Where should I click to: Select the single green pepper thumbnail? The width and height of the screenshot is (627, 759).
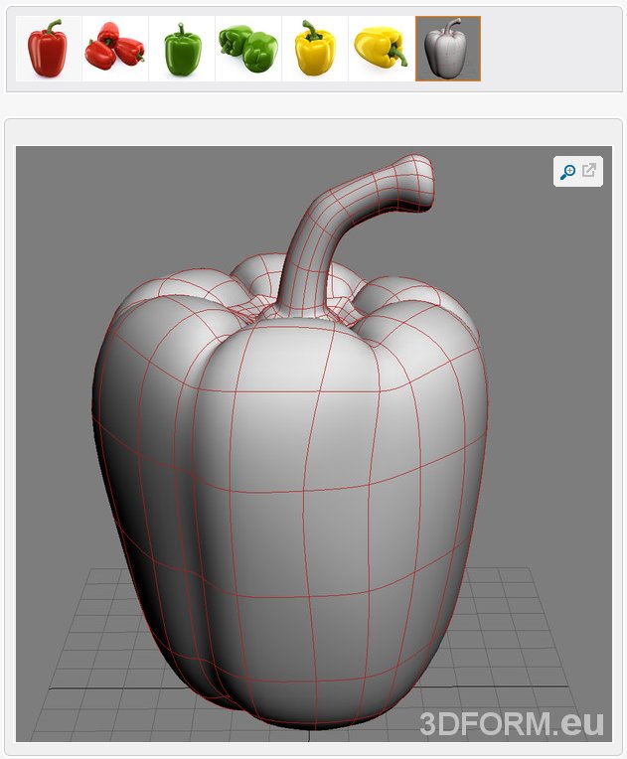(182, 49)
